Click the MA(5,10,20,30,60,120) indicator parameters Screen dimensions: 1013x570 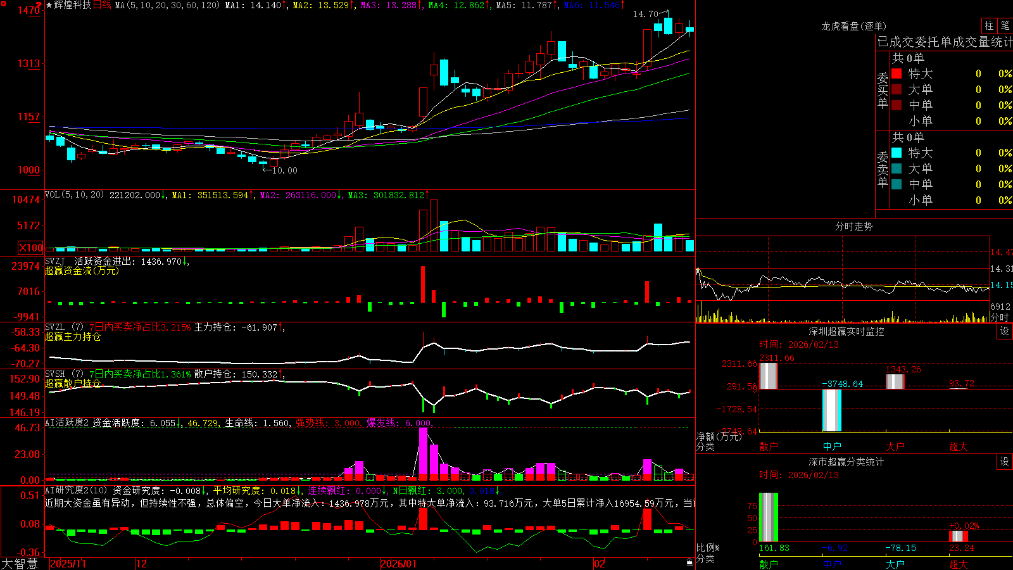[x=167, y=5]
